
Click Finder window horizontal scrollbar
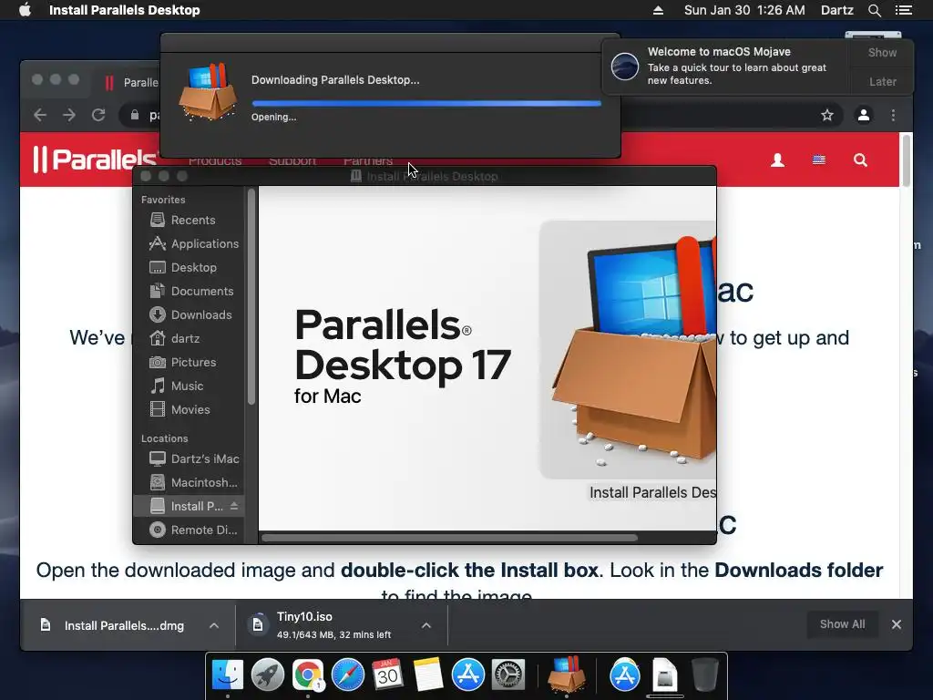pos(449,538)
